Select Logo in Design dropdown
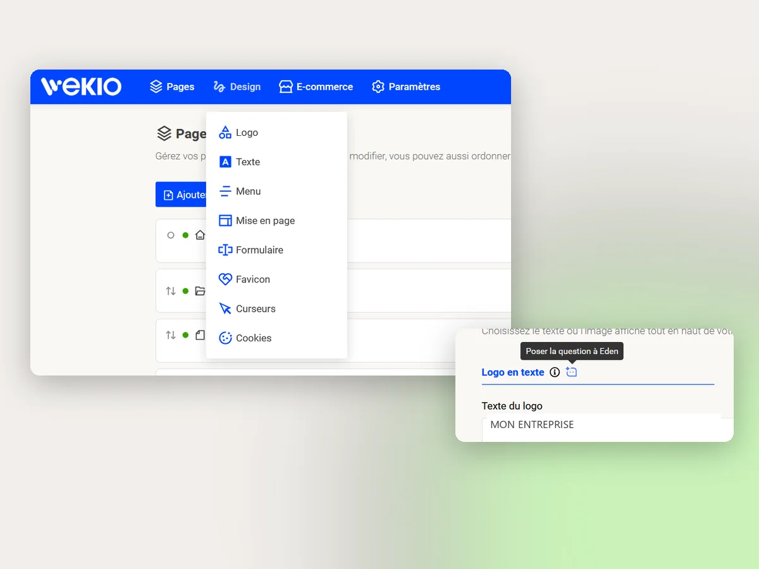 click(276, 133)
